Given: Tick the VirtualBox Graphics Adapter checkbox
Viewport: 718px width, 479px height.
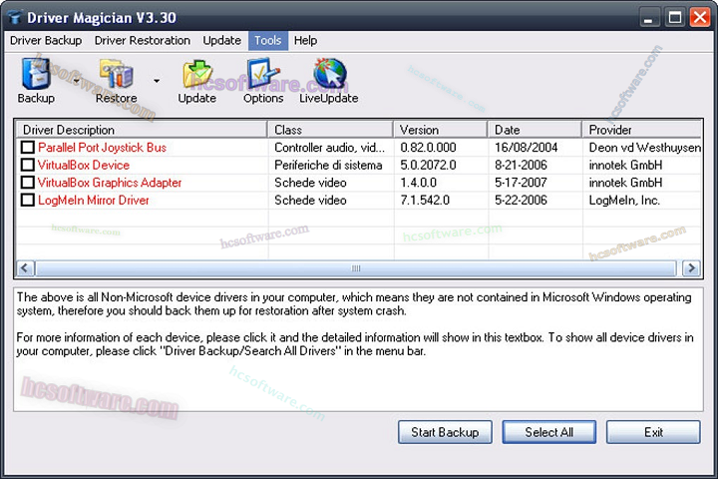Looking at the screenshot, I should 28,182.
